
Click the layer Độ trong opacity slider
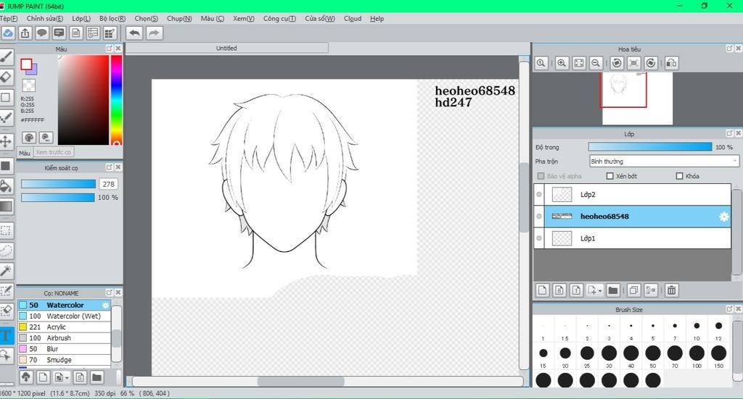[650, 147]
